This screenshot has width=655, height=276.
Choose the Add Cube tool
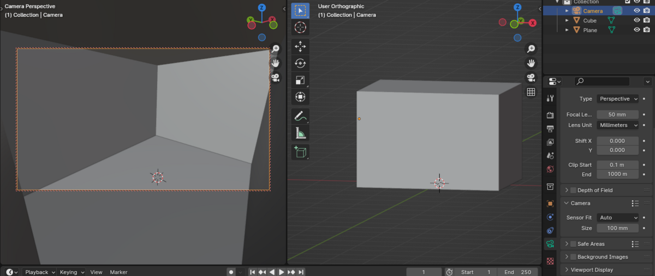pos(300,152)
